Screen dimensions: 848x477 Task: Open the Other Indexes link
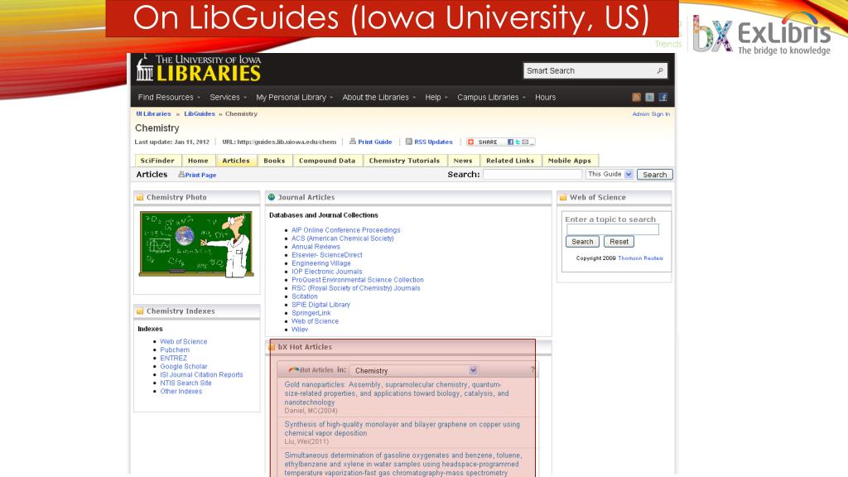(x=181, y=392)
